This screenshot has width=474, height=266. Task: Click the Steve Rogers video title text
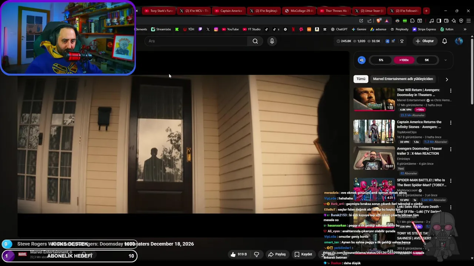pos(106,244)
